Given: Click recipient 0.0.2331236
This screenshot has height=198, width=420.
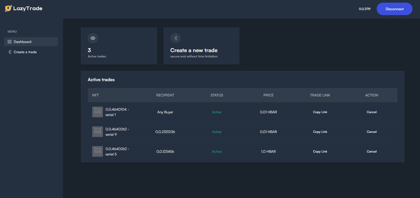Looking at the screenshot, I should point(165,132).
